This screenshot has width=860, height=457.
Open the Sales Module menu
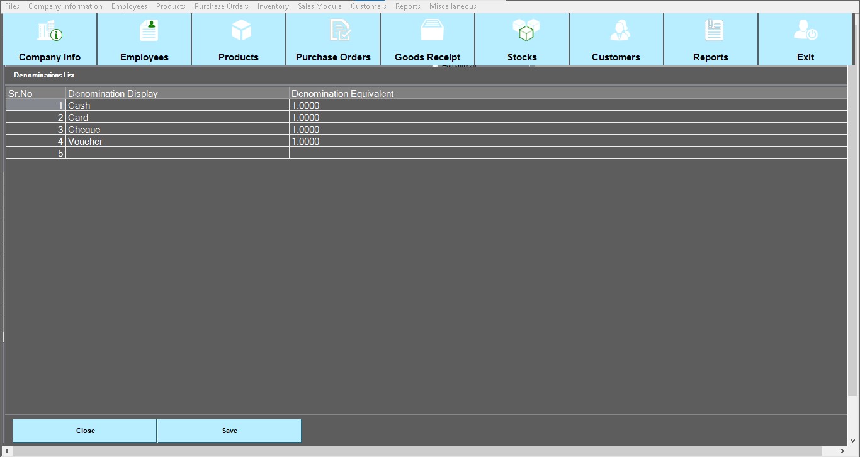(x=320, y=6)
